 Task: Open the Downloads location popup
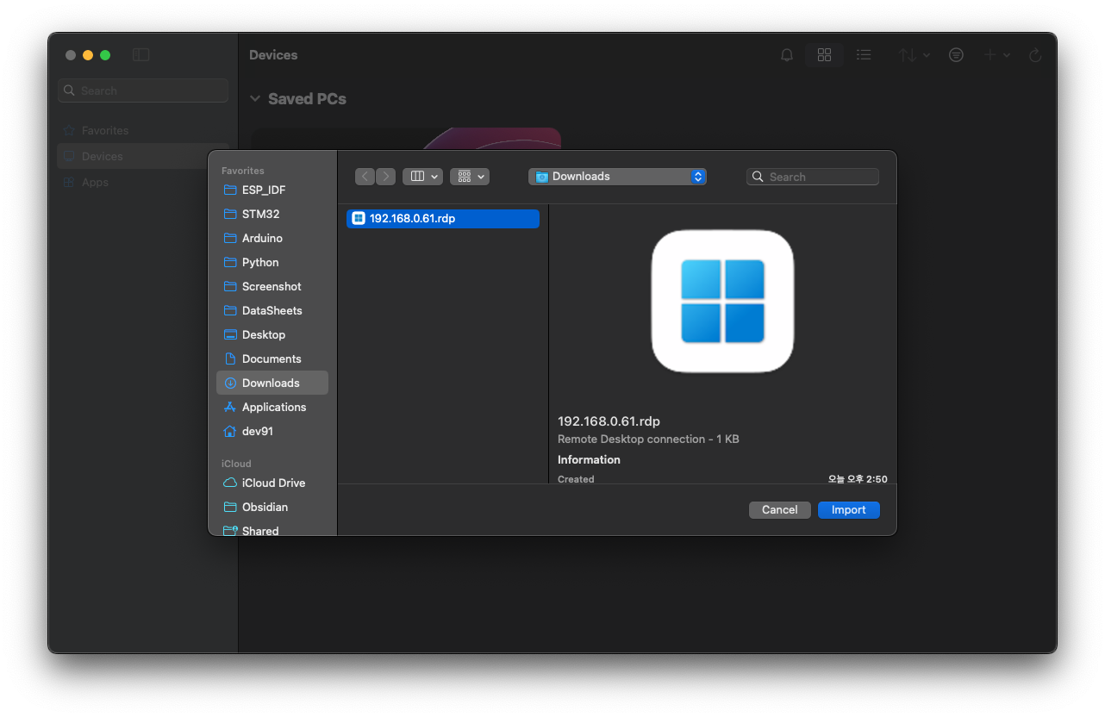click(617, 177)
